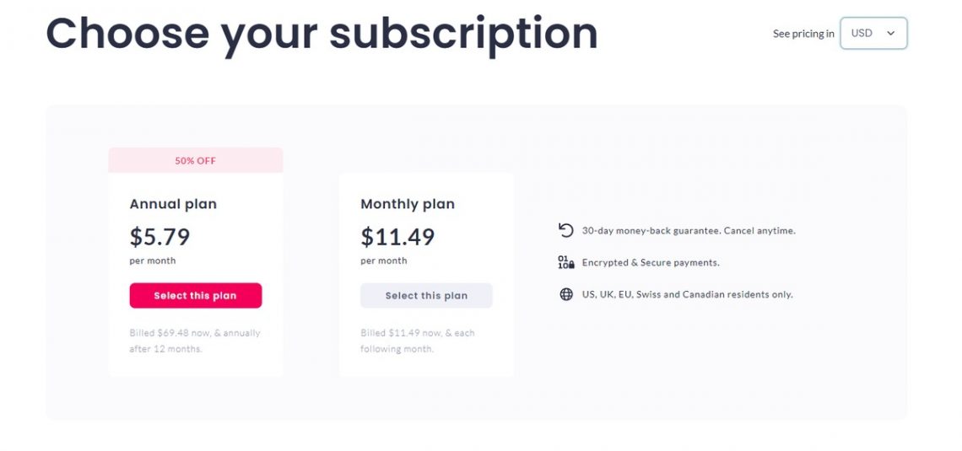Screen dimensions: 962x451
Task: Click the $5.79 annual price
Action: (x=159, y=236)
